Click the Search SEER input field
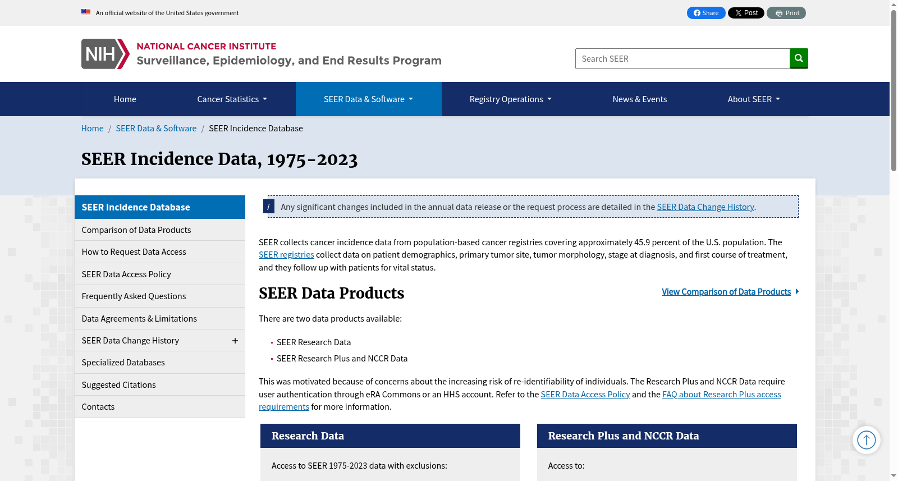Screen dimensions: 898x481 click(682, 59)
